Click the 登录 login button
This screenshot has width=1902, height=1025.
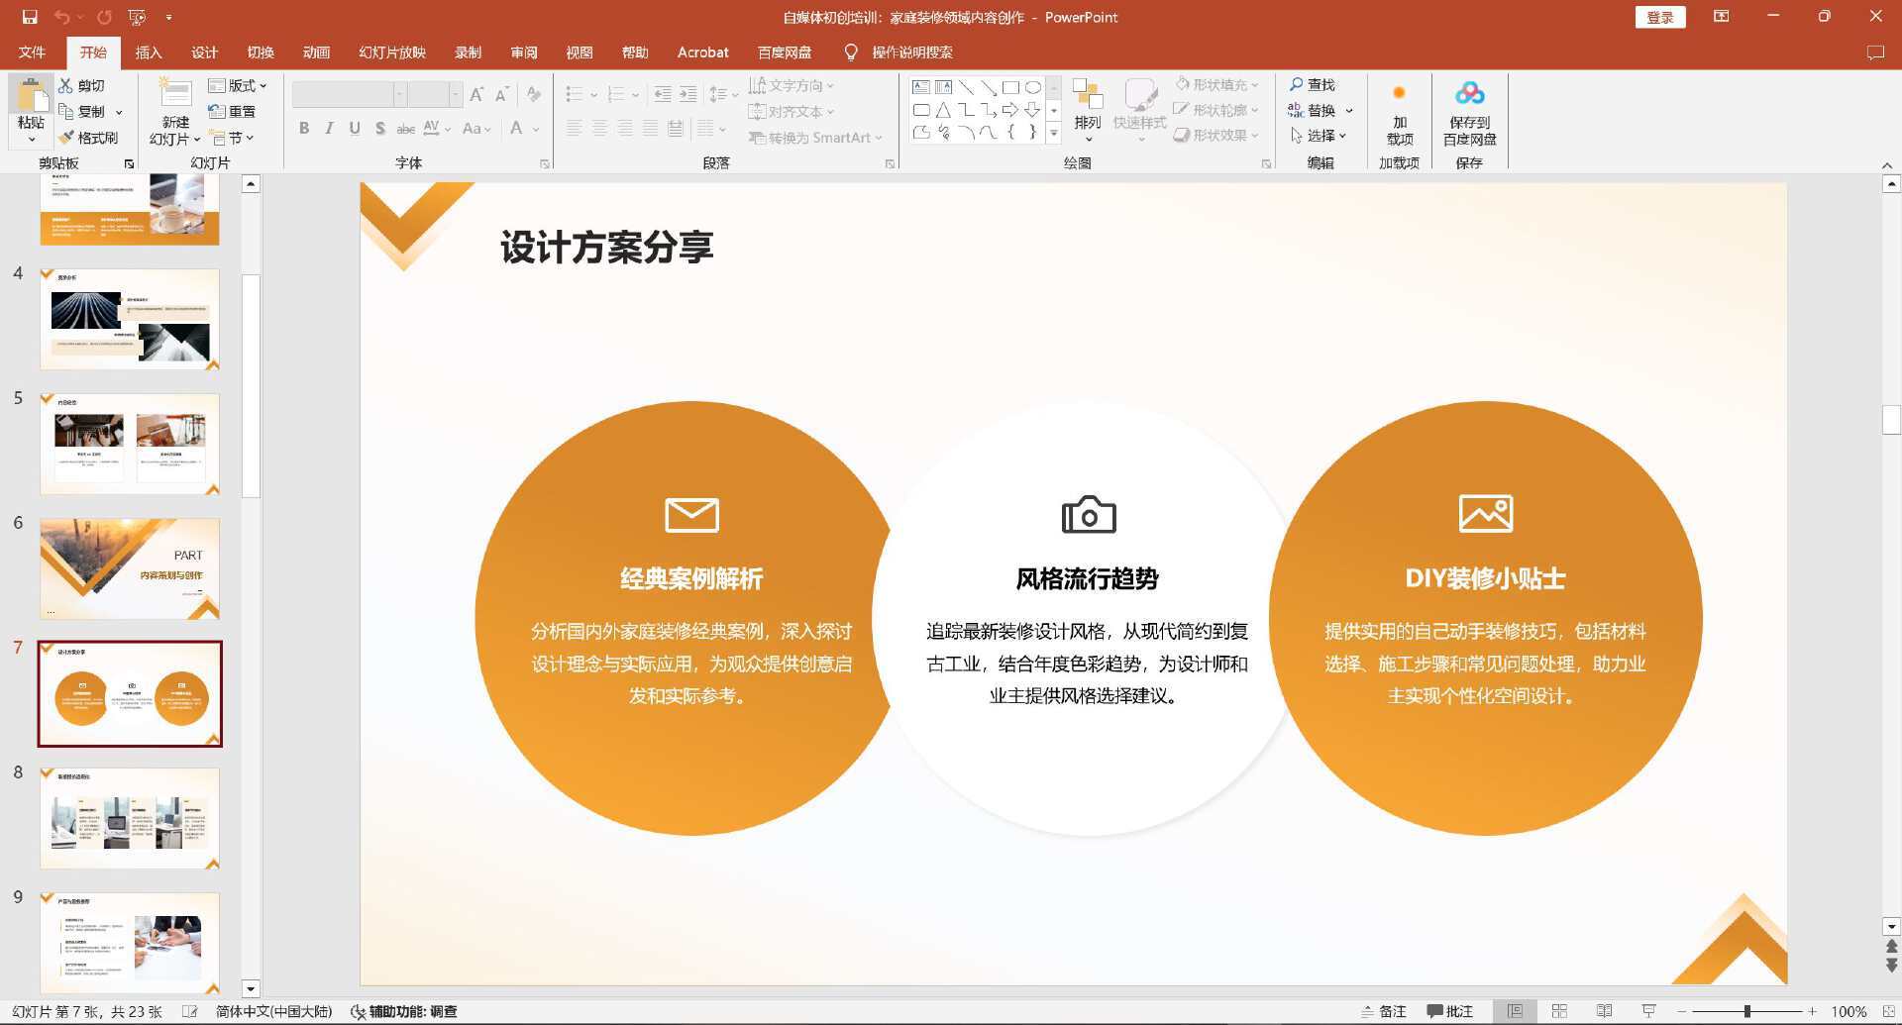[x=1659, y=17]
